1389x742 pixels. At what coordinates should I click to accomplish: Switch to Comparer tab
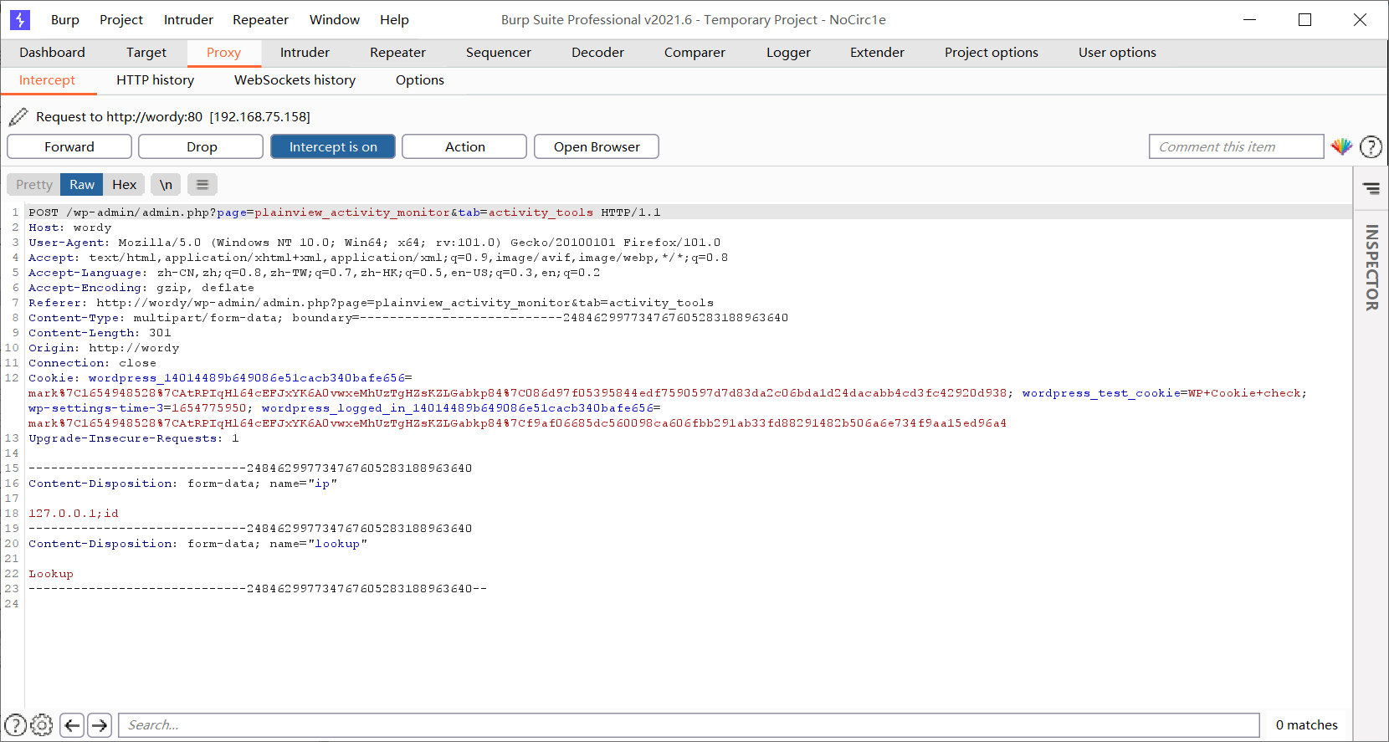[x=694, y=52]
